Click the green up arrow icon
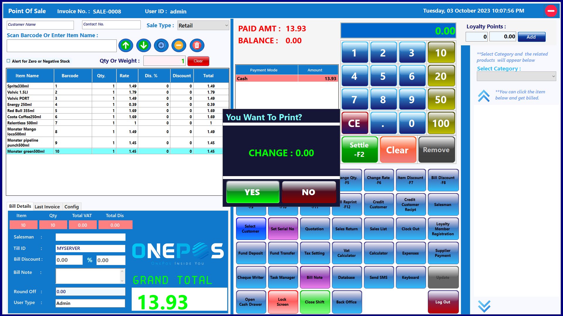 click(126, 45)
